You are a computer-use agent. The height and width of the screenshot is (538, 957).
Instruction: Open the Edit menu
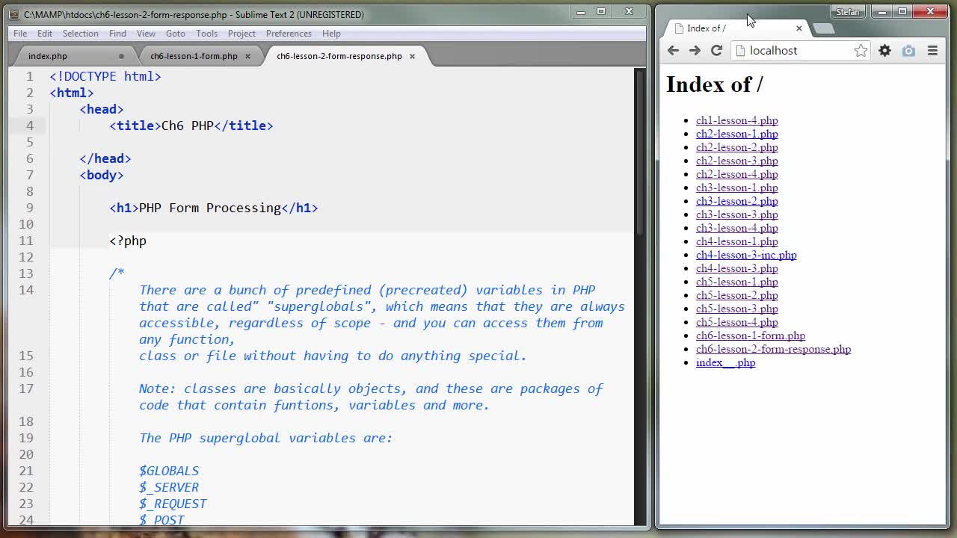click(45, 34)
